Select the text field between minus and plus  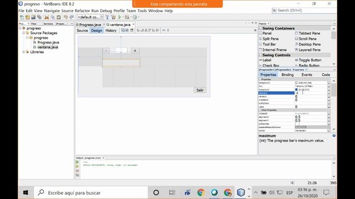click(x=121, y=50)
